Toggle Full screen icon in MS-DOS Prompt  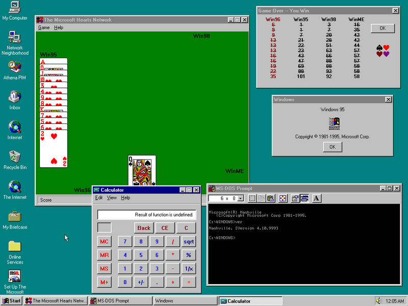(x=283, y=198)
